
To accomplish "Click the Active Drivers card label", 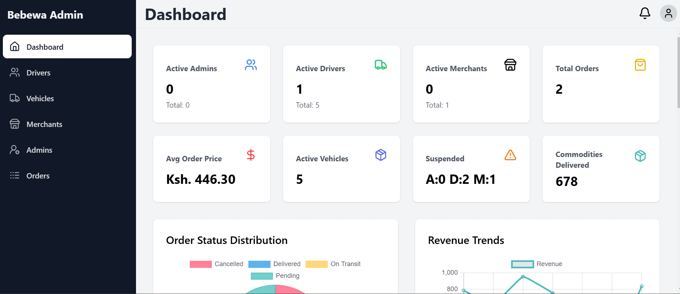I will [321, 68].
